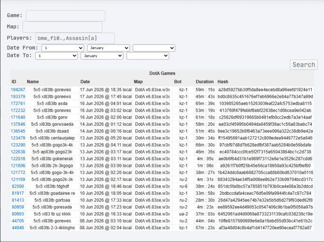324x242 pixels.
Task: Open game ID 137846 link
Action: [18, 124]
